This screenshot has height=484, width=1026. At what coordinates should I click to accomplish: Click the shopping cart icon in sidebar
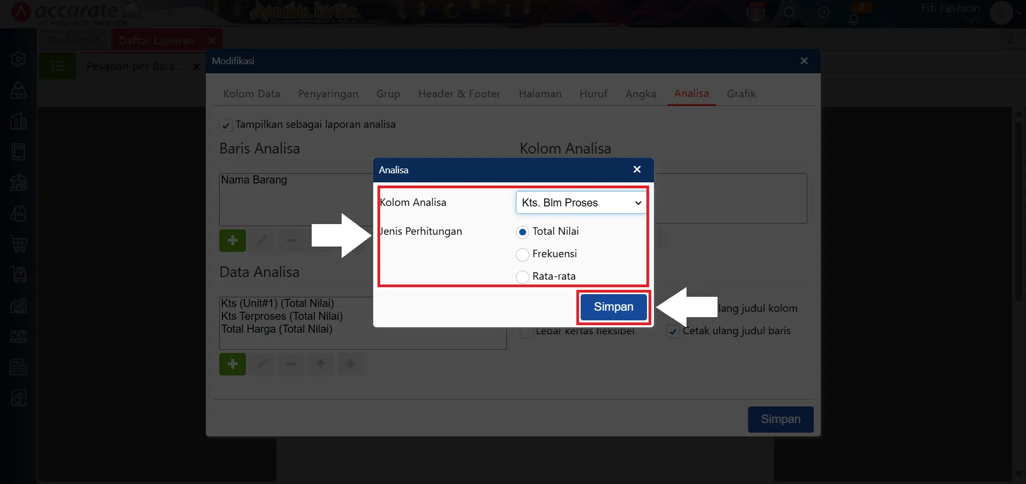19,244
